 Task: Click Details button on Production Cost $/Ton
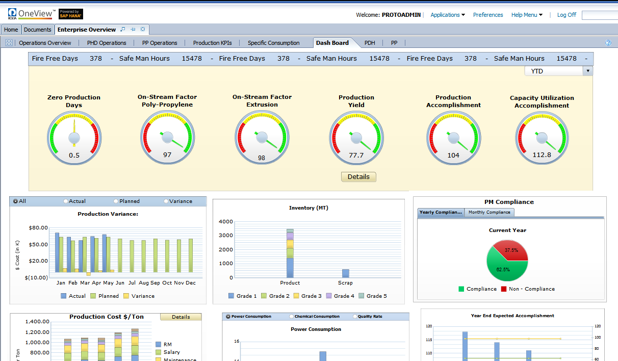click(181, 317)
